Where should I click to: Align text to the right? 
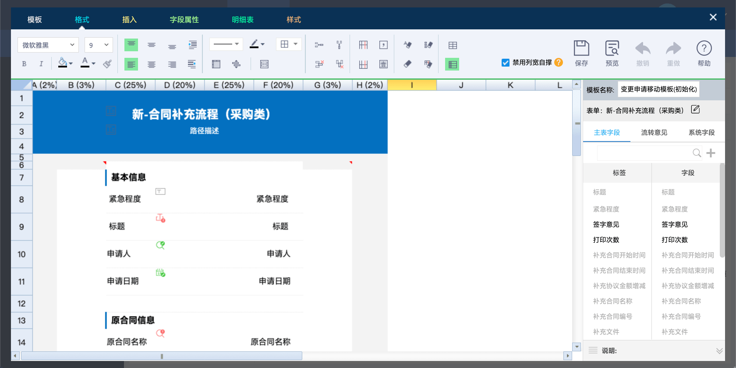(x=172, y=64)
